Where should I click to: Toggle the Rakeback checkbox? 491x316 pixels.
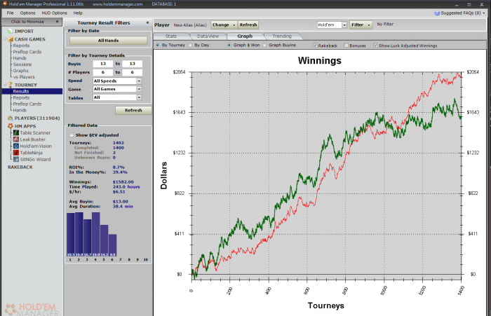point(315,46)
